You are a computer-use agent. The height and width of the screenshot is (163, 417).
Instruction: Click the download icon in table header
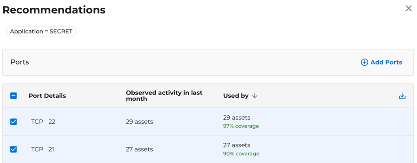click(x=402, y=96)
